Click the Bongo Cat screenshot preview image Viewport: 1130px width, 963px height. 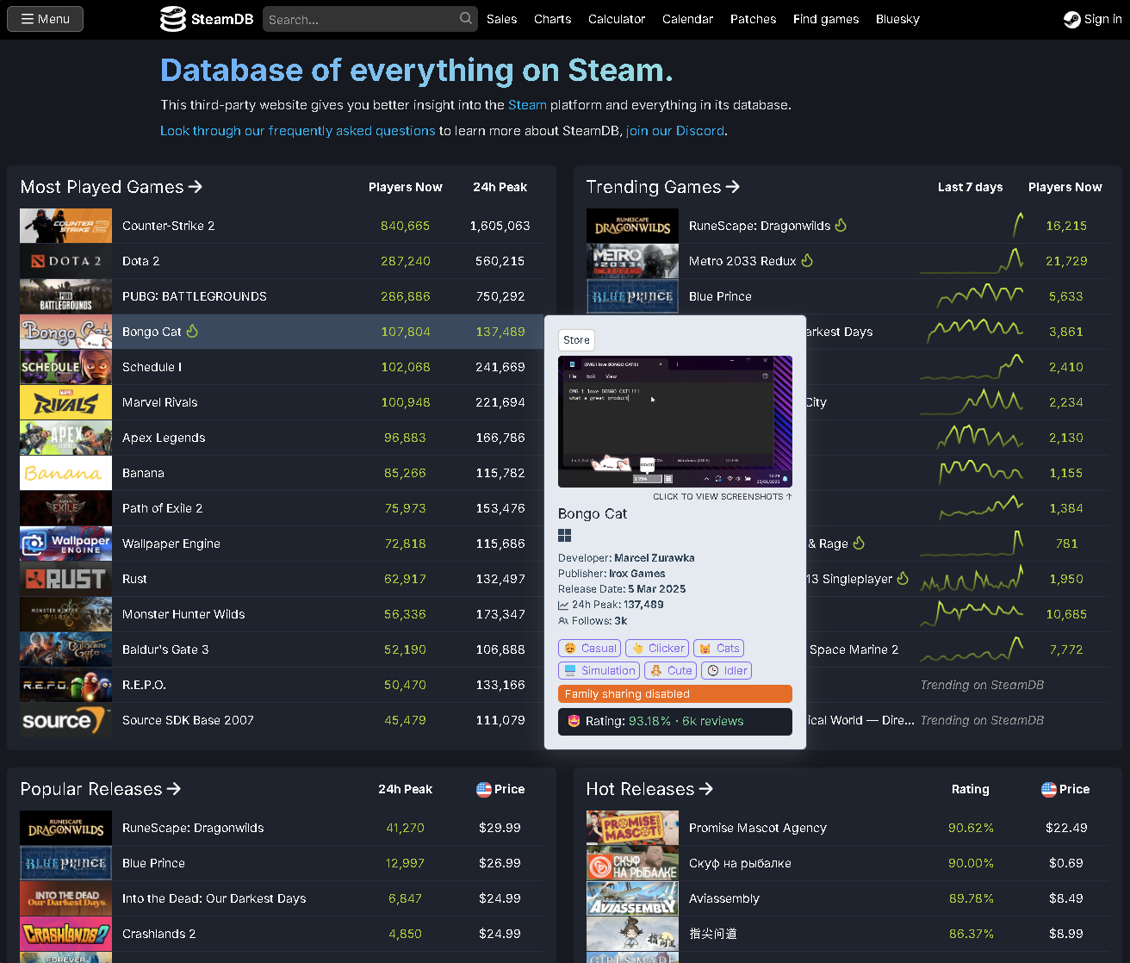point(675,420)
